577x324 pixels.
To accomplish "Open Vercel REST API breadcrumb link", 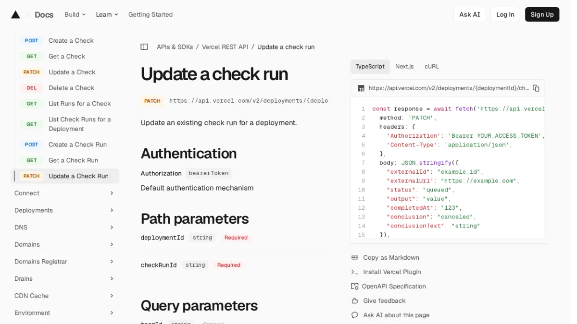I will pos(225,47).
